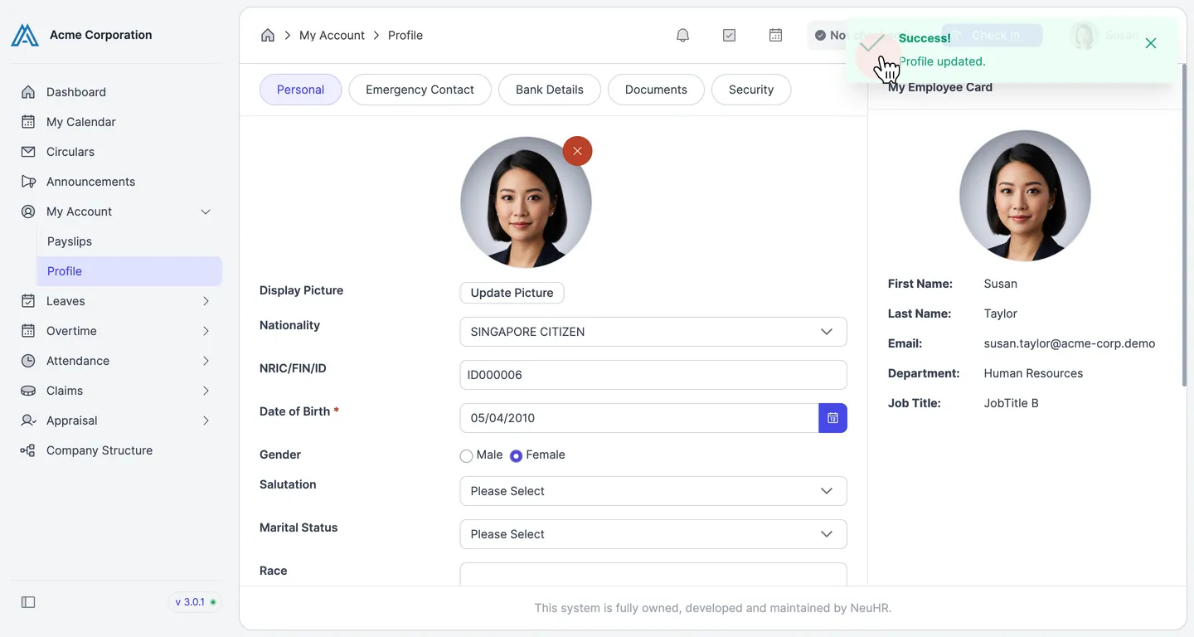The width and height of the screenshot is (1194, 637).
Task: Click the Human Resources department value
Action: pyautogui.click(x=1033, y=373)
